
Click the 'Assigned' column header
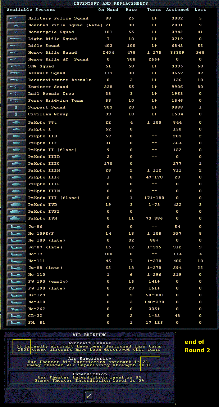(x=177, y=10)
